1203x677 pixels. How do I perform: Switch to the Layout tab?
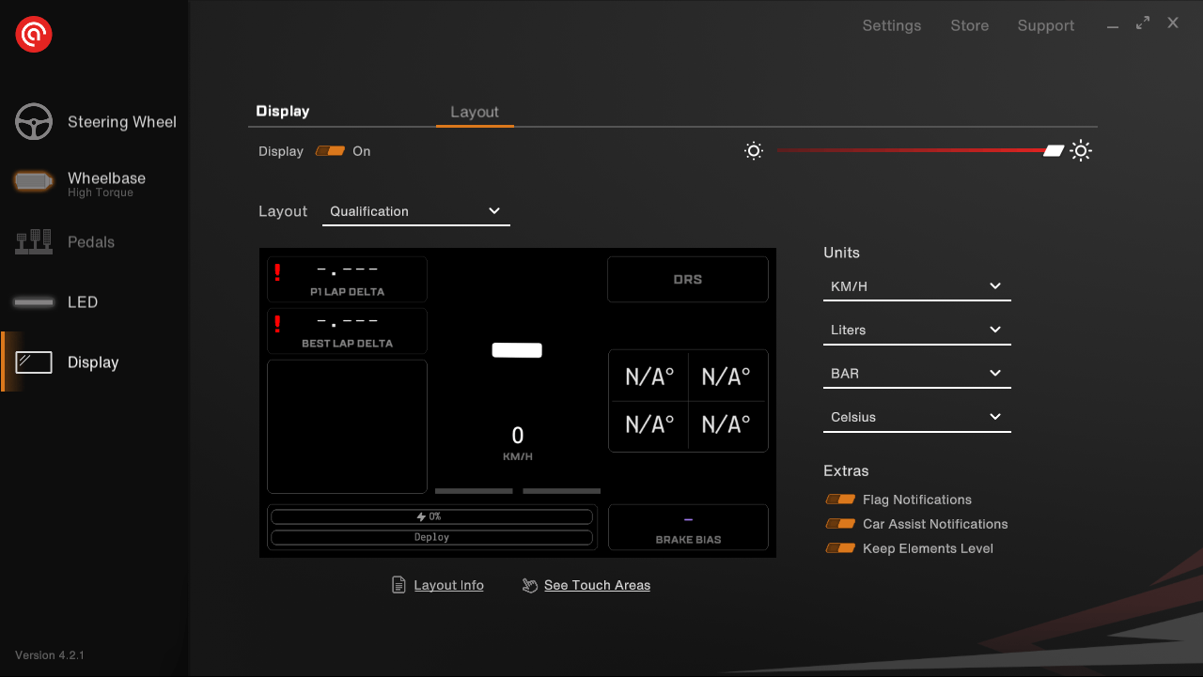pos(475,112)
